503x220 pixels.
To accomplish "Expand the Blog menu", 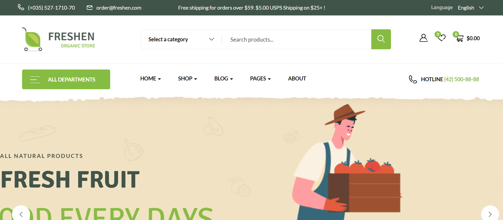I will [x=224, y=79].
